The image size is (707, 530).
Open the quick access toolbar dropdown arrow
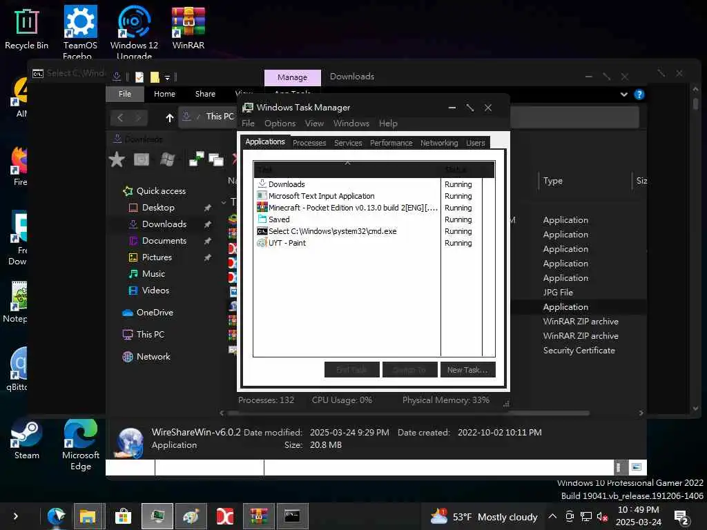point(167,77)
